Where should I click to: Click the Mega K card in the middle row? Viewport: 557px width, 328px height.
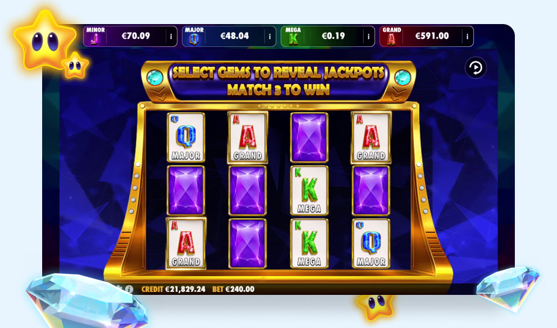309,191
